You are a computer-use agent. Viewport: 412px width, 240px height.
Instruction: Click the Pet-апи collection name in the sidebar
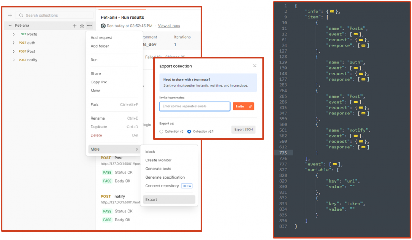click(22, 26)
